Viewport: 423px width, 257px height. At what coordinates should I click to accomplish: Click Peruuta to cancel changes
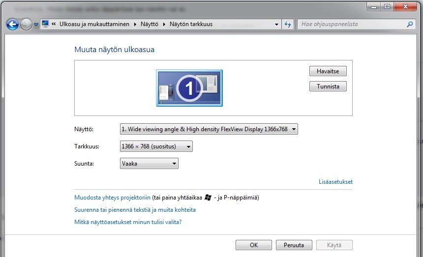coord(294,245)
